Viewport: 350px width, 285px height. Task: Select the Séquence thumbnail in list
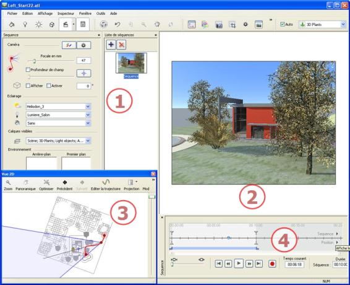(x=131, y=63)
